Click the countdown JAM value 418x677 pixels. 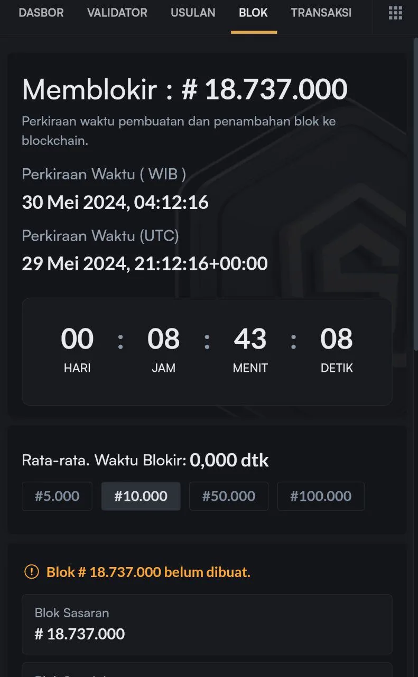click(164, 339)
